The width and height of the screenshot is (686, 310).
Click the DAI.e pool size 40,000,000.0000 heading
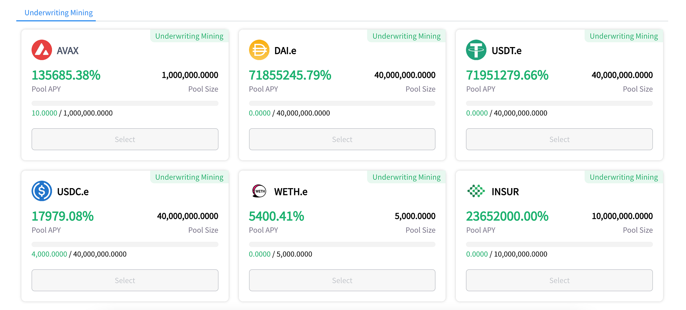(x=405, y=75)
